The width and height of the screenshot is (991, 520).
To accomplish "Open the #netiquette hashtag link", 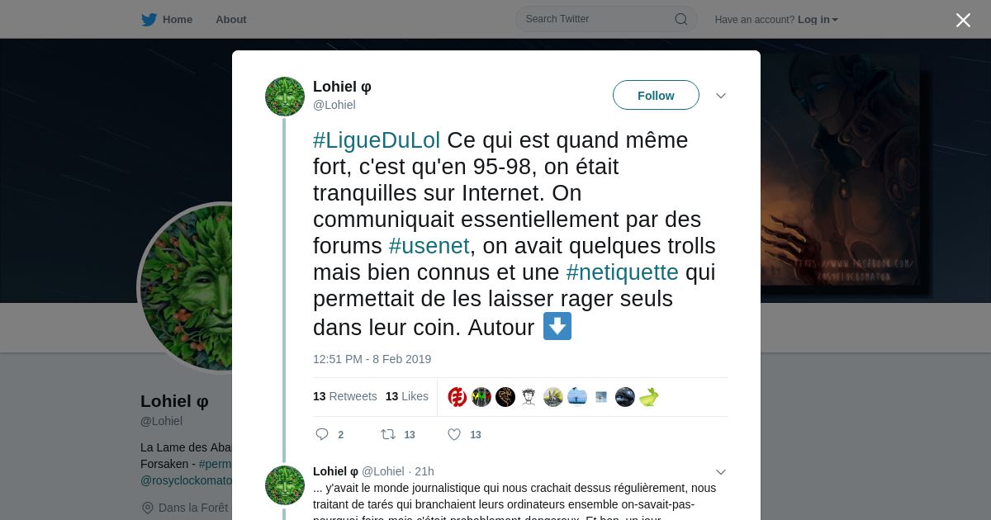I will [x=623, y=272].
